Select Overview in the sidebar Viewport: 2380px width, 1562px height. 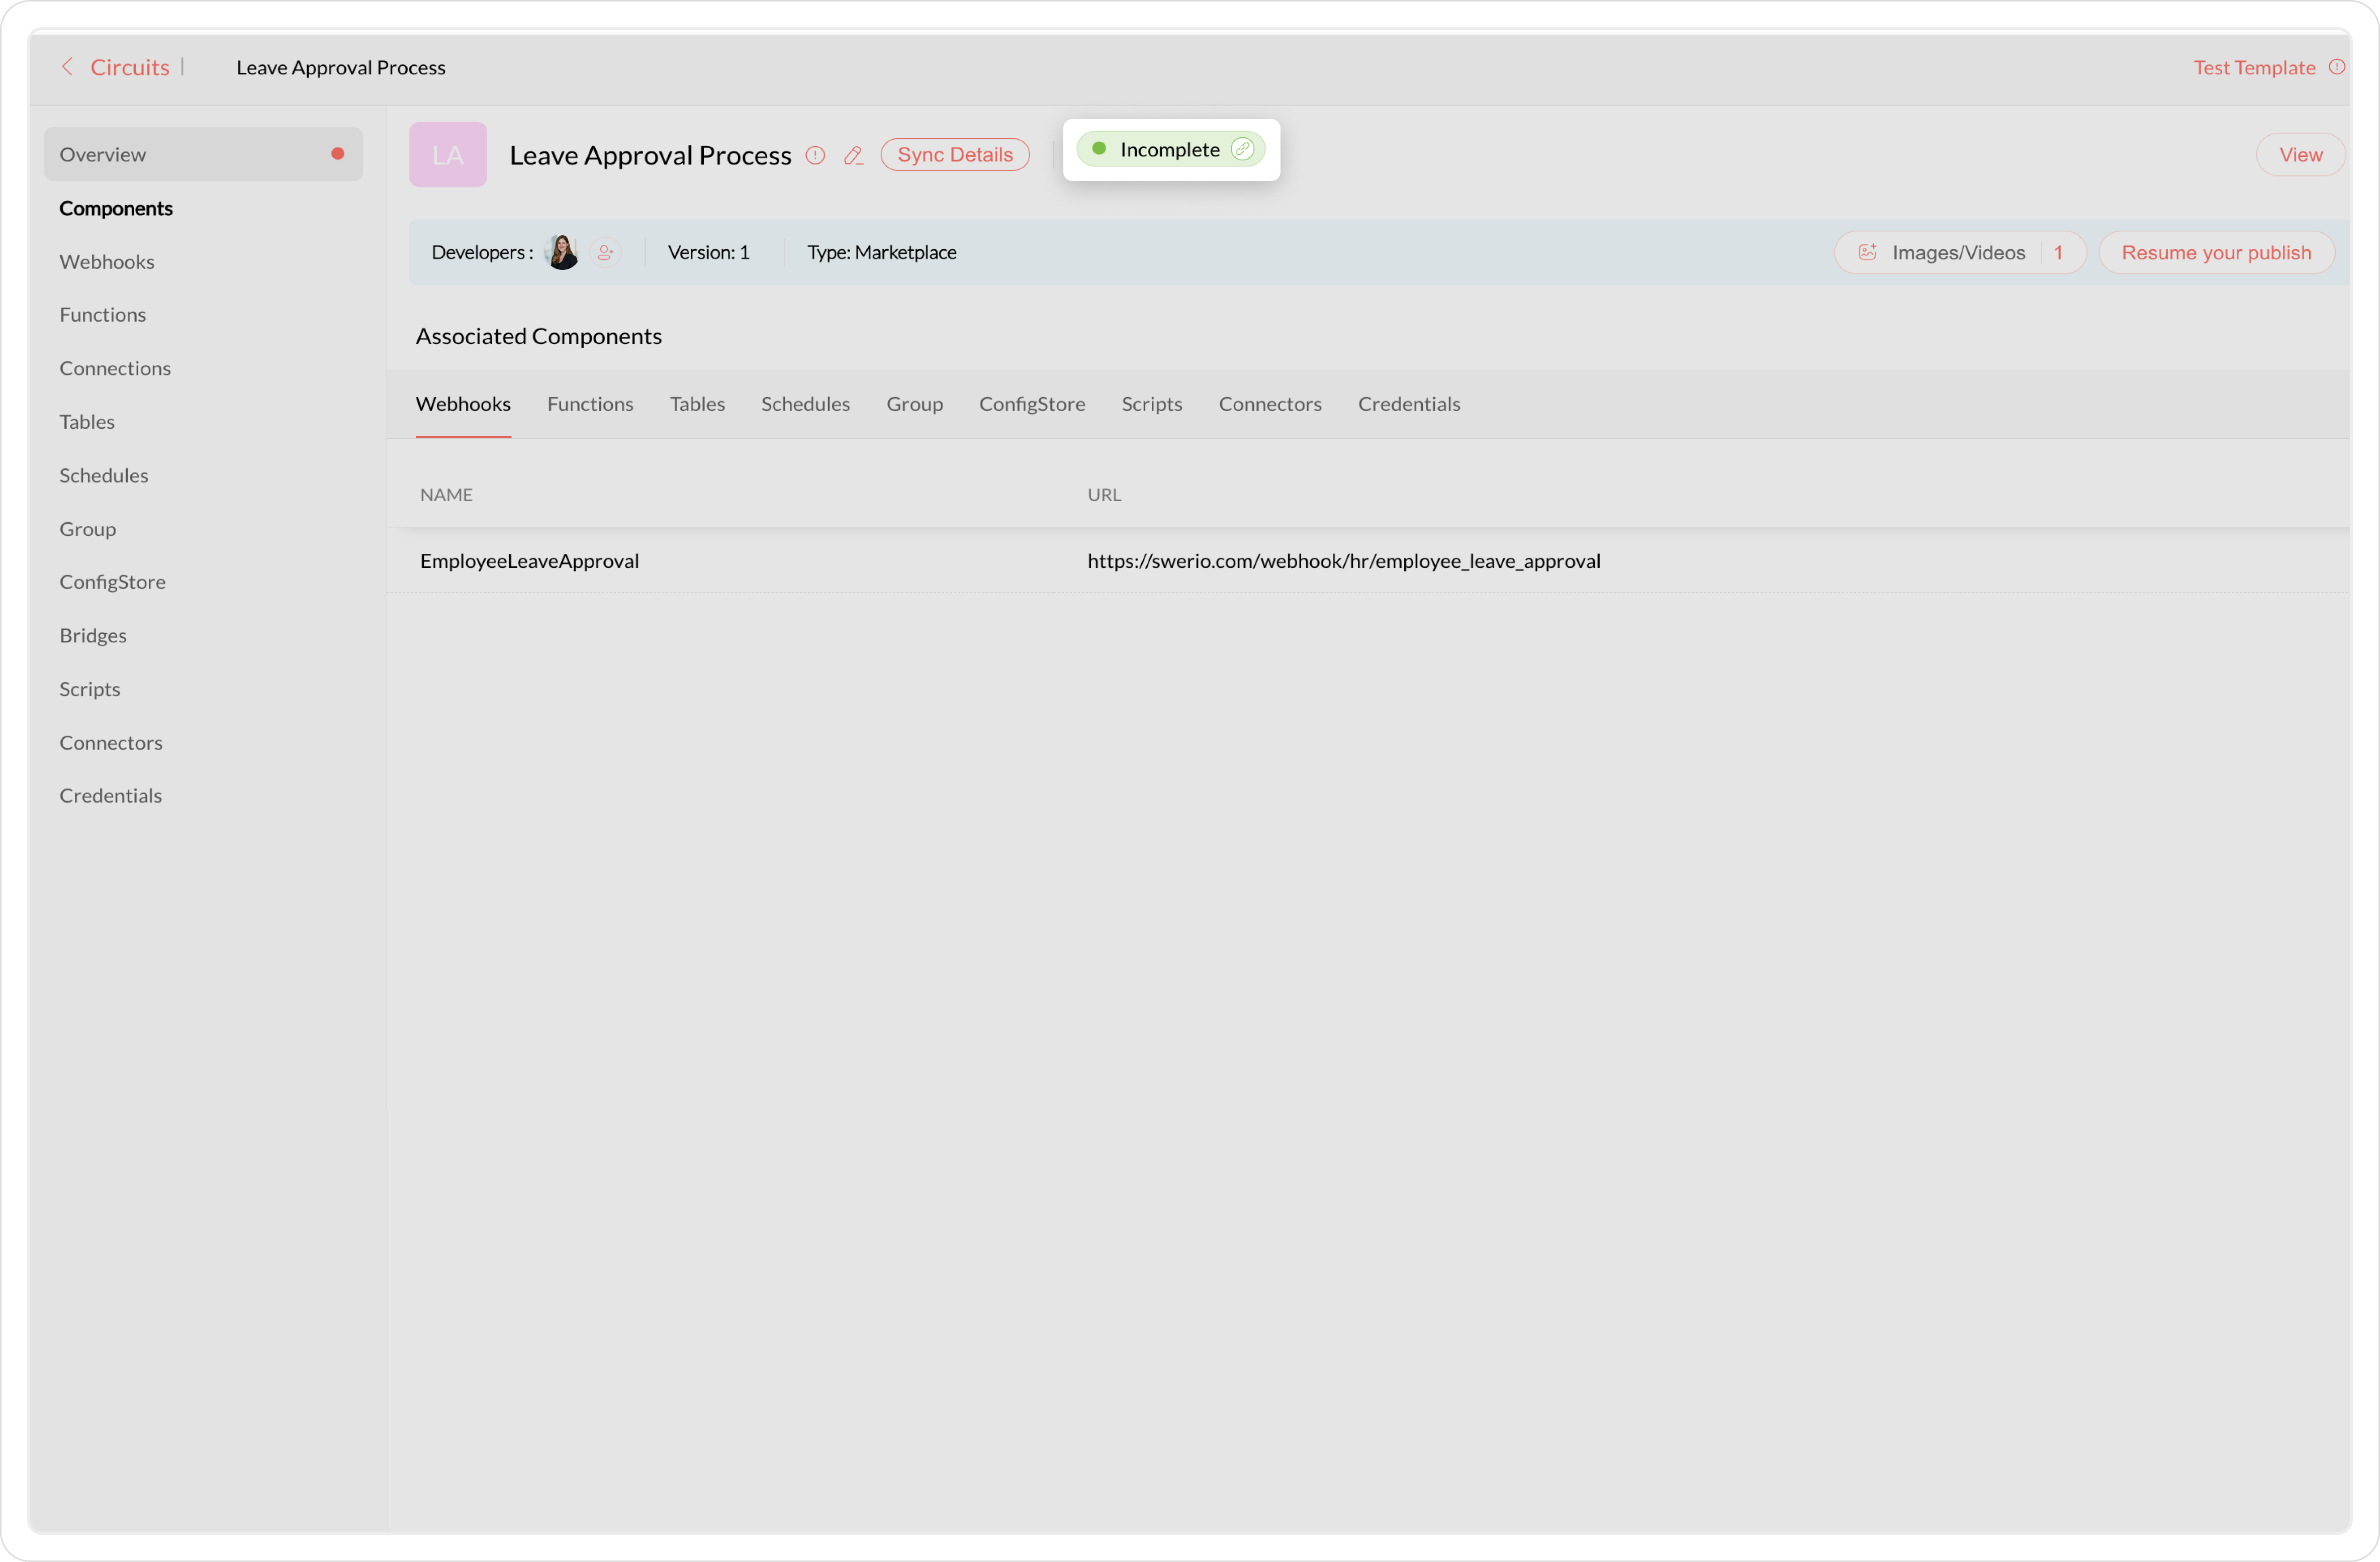pyautogui.click(x=203, y=154)
